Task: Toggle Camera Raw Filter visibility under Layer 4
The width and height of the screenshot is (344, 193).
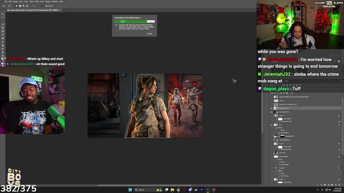Action: click(279, 149)
